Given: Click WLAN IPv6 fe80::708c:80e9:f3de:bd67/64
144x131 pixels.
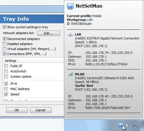Looking at the screenshot, I should click(107, 108).
